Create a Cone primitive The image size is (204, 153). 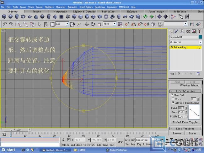(36, 17)
